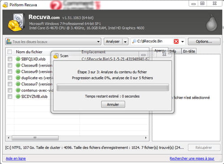Click green status dot of $ICDYZMB.xlsb

[18, 97]
